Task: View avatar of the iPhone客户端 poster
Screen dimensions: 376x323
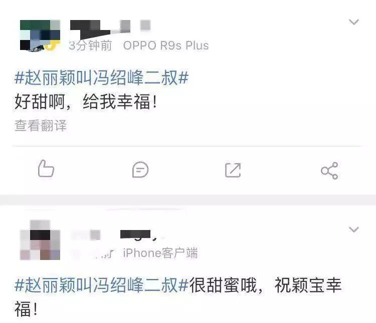Action: tap(40, 240)
